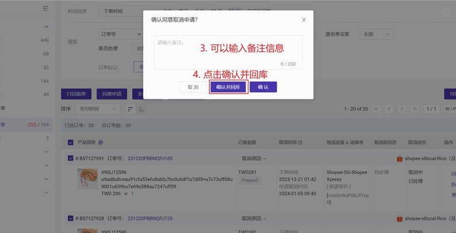Click the 确认 button in dialog

263,87
